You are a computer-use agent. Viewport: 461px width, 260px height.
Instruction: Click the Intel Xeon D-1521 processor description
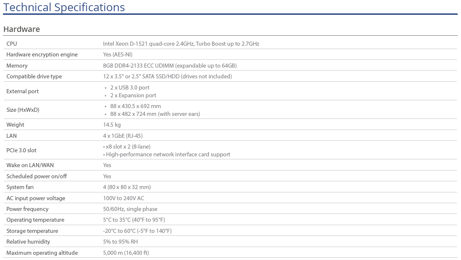[x=181, y=43]
